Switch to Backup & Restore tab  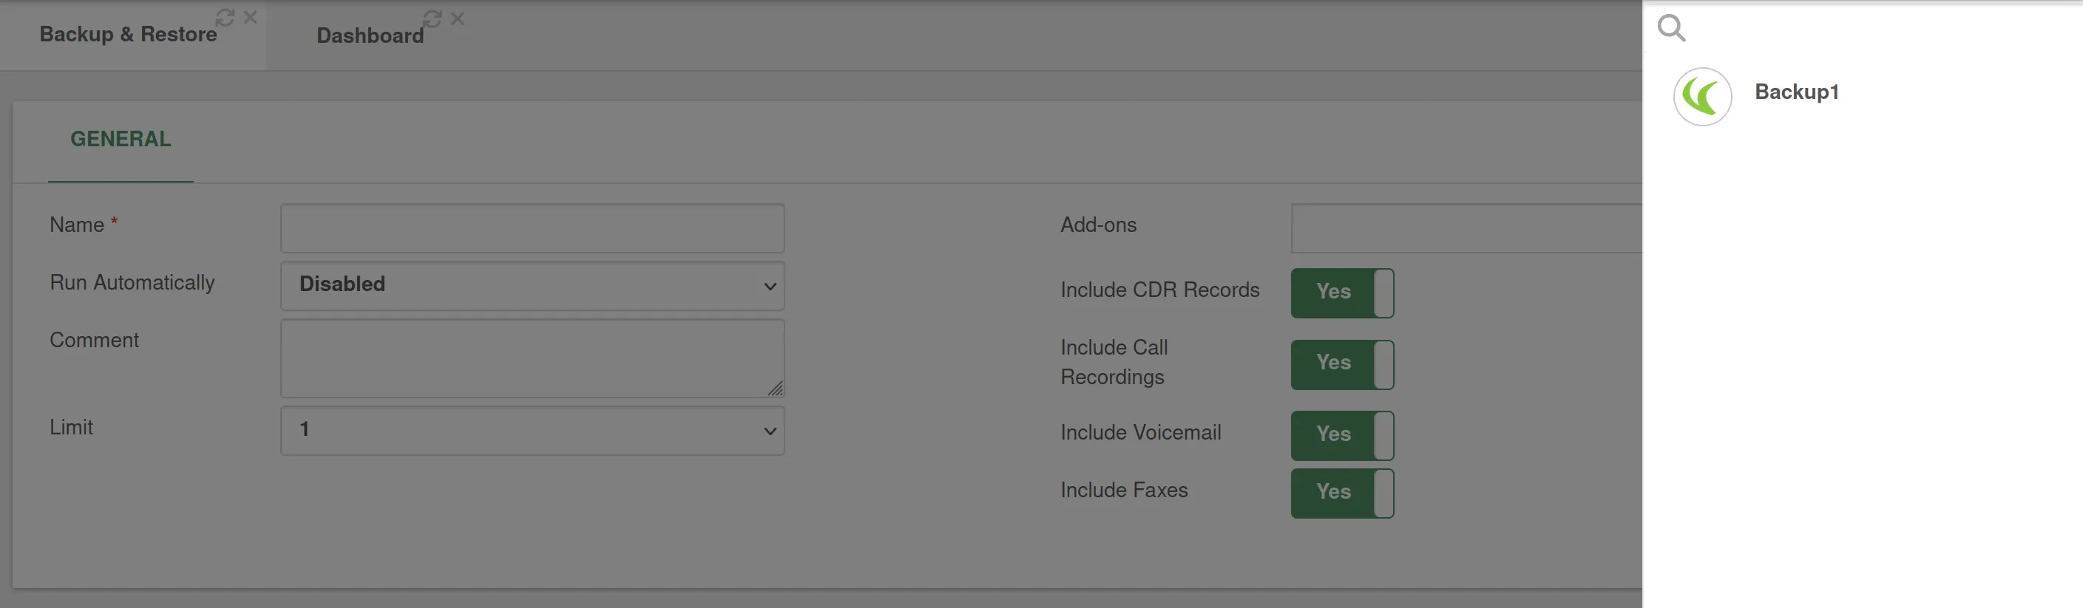click(x=128, y=34)
